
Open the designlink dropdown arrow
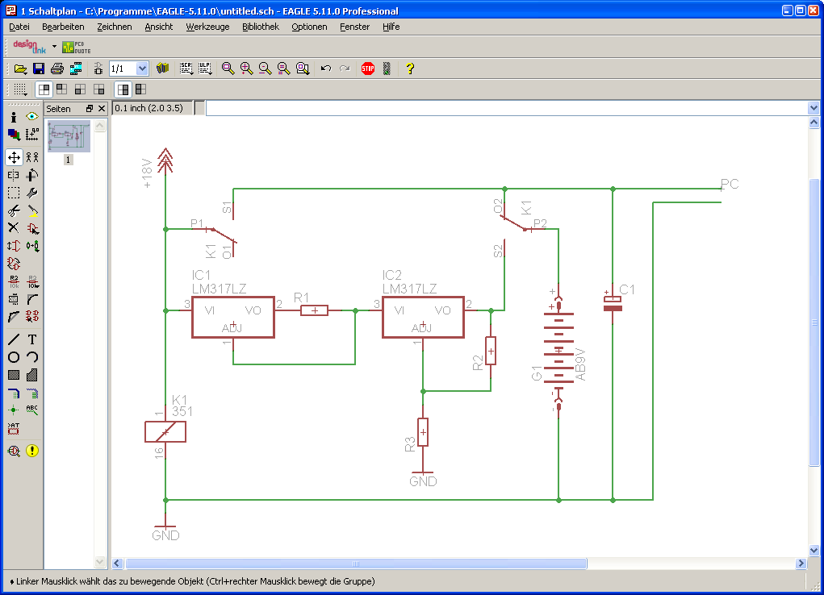click(x=54, y=47)
